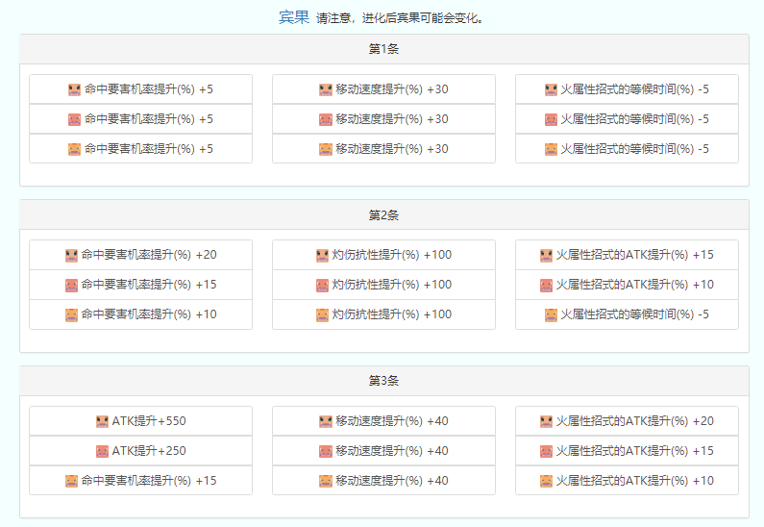Screen dimensions: 764x527
Task: Click icon beside 第3条 命中要害机率提升(%) +15
Action: [71, 481]
